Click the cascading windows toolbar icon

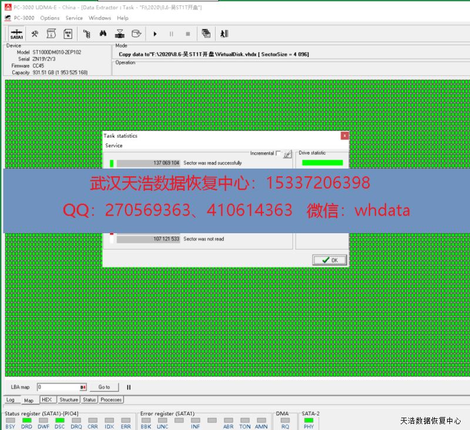click(x=206, y=34)
